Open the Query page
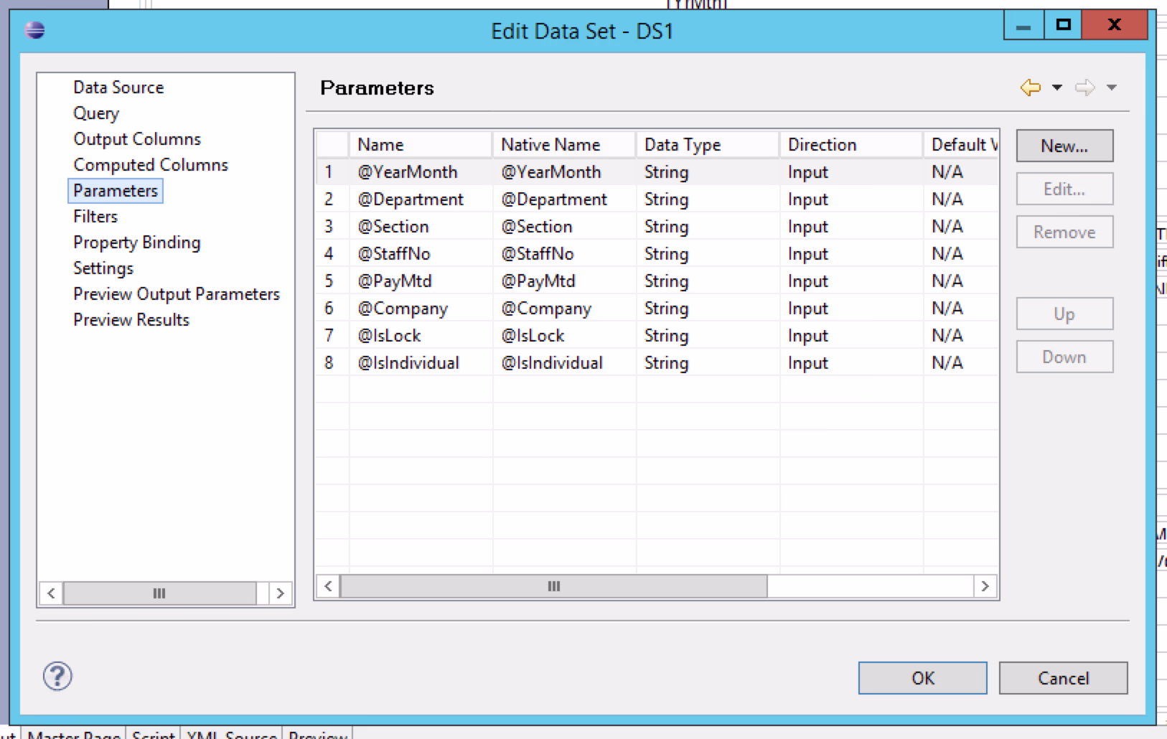The image size is (1167, 739). tap(96, 113)
